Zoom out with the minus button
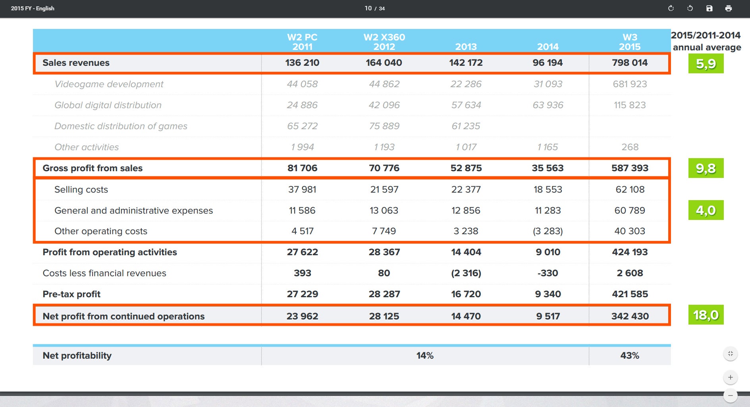Image resolution: width=750 pixels, height=407 pixels. coord(731,396)
